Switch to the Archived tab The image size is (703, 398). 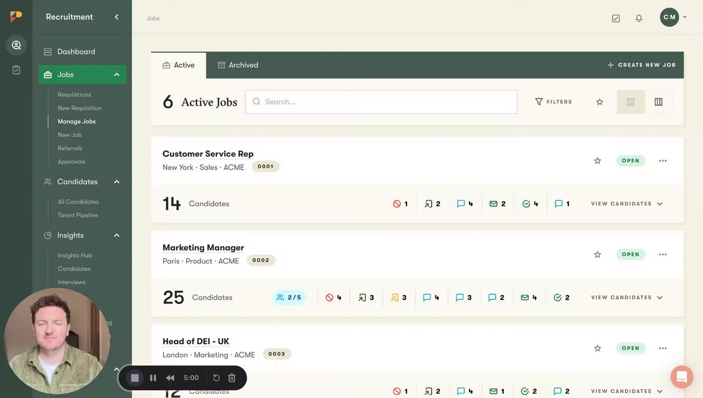237,65
